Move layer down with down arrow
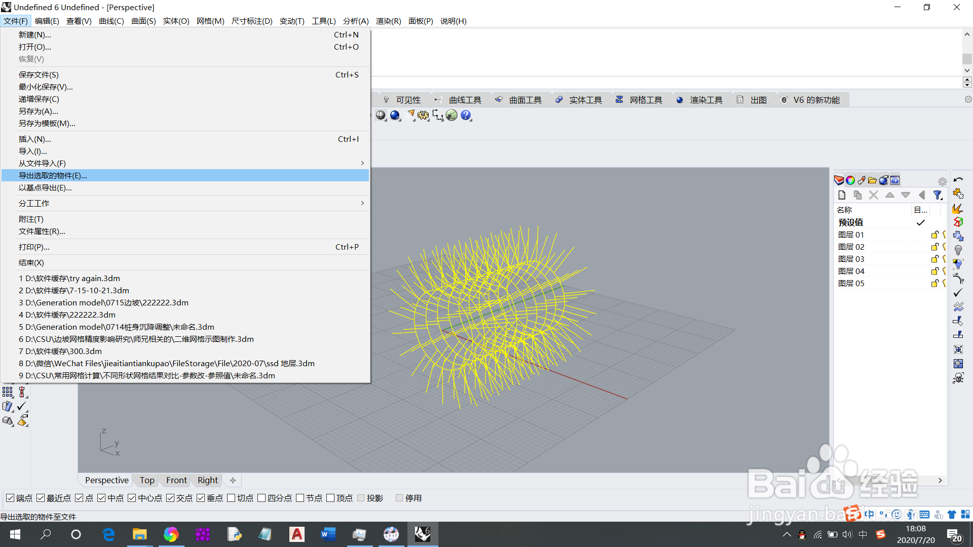 906,195
